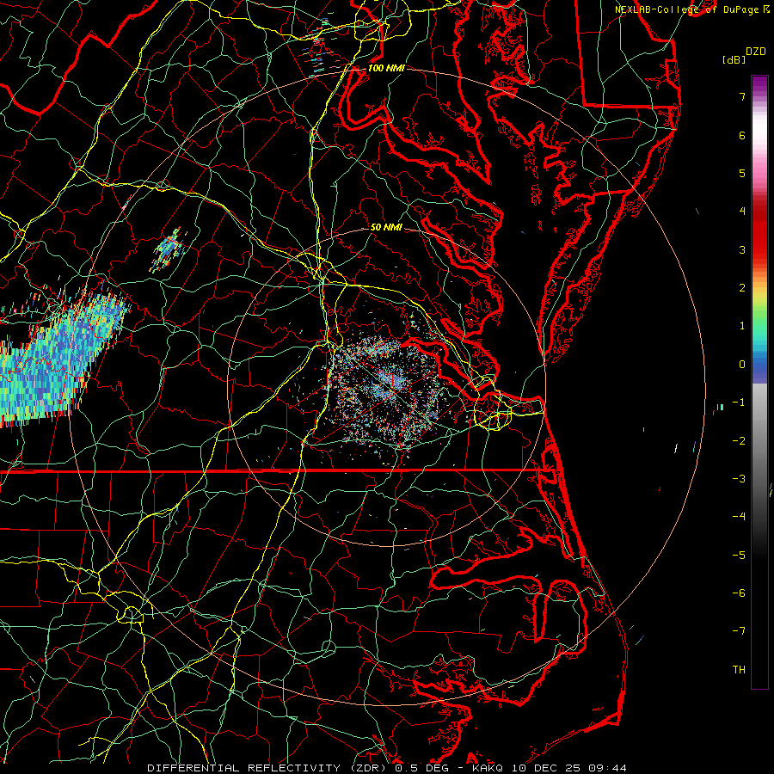Click the 4 value on the color scale
774x774 pixels.
(742, 212)
